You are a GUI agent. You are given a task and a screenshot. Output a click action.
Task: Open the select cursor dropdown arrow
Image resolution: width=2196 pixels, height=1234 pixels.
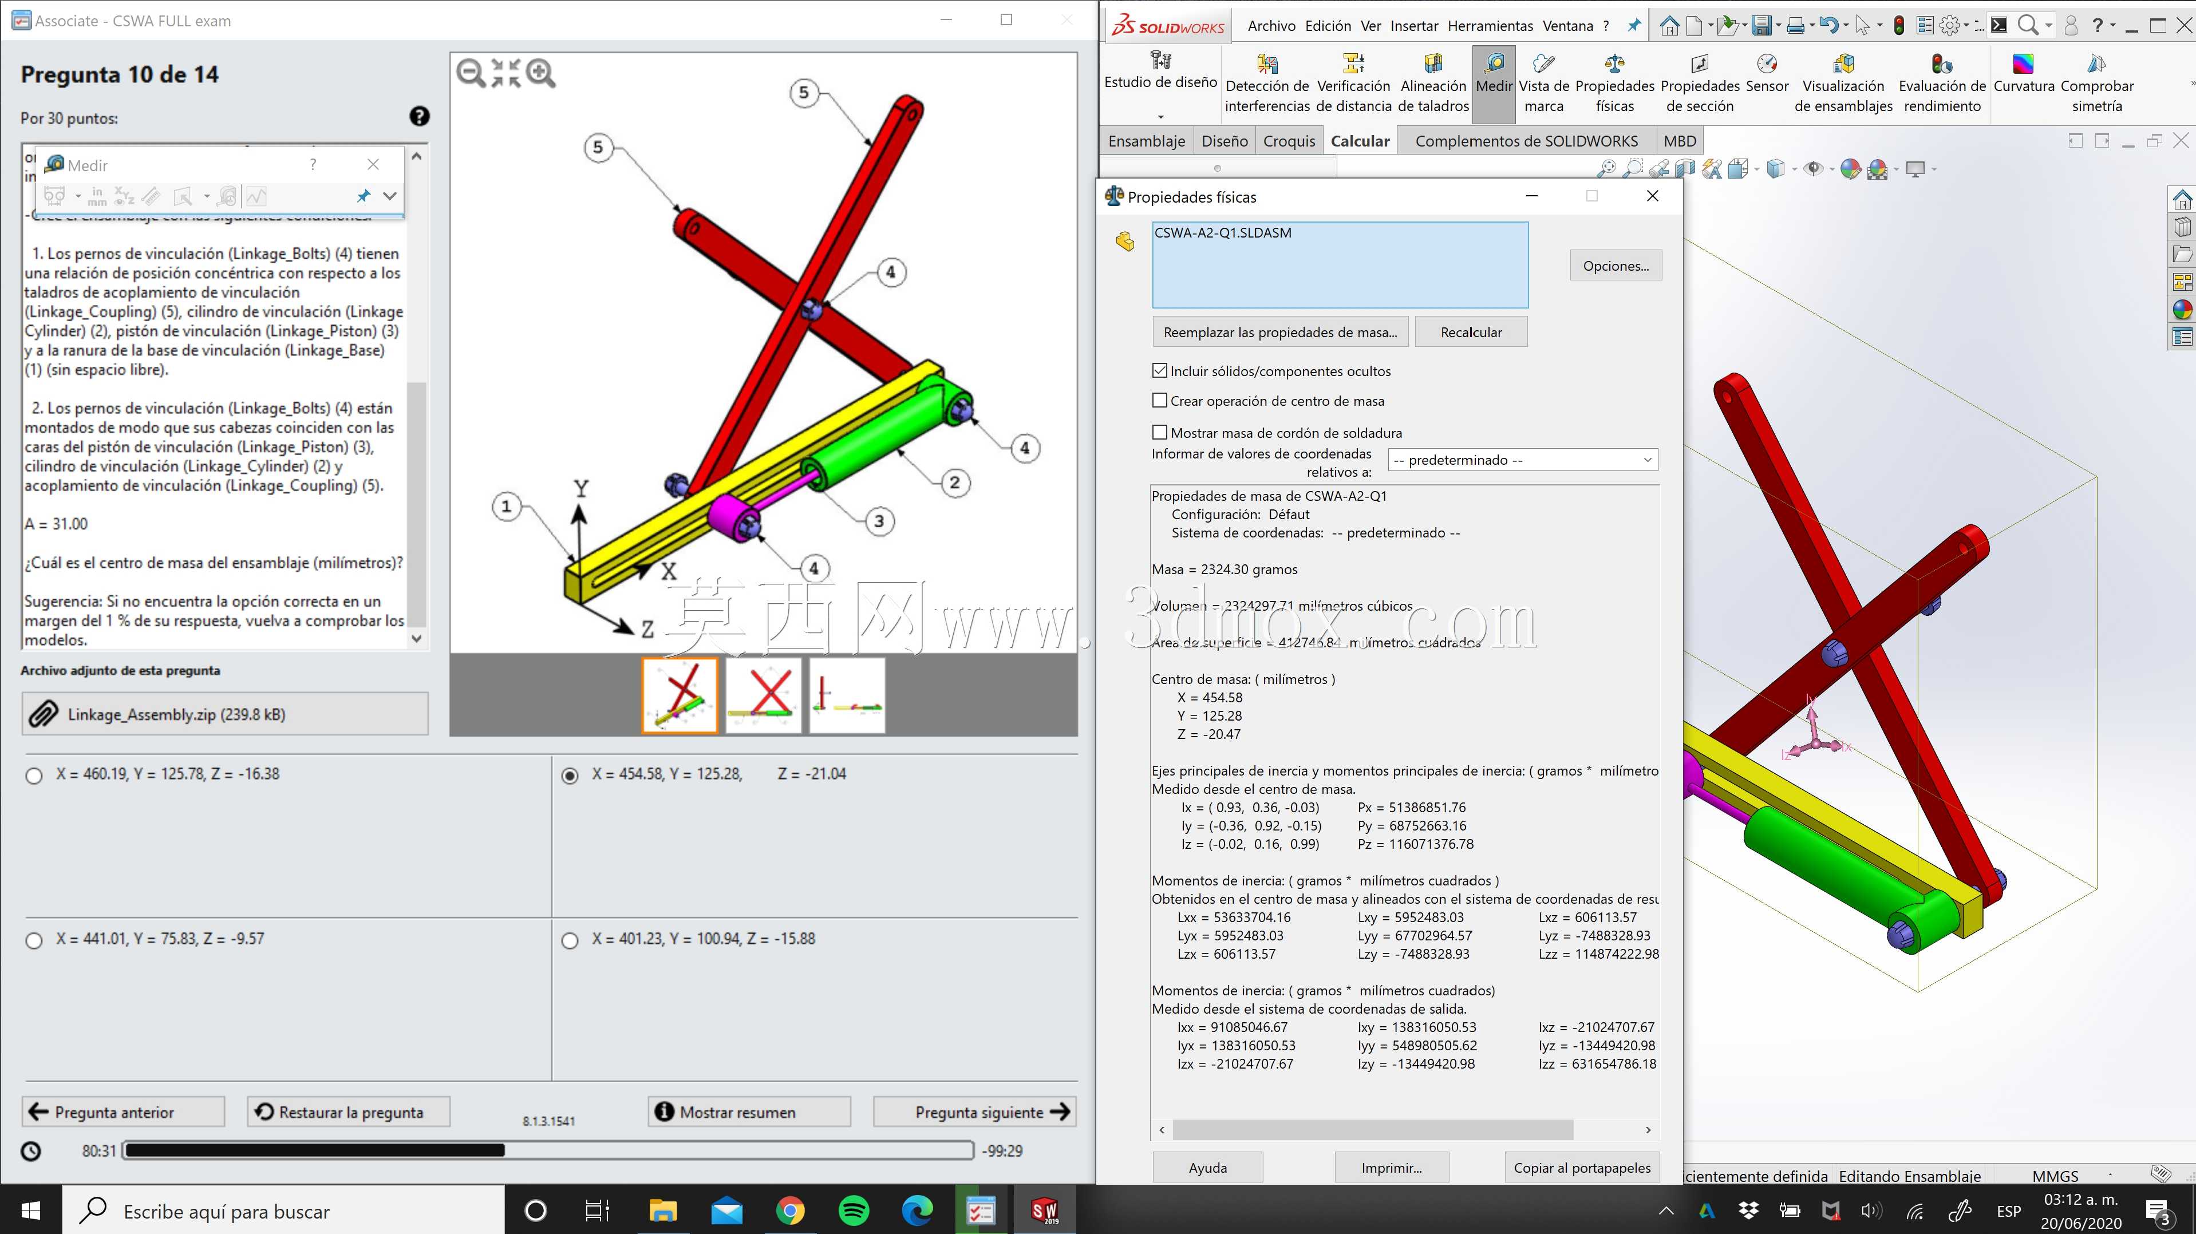click(x=1880, y=26)
